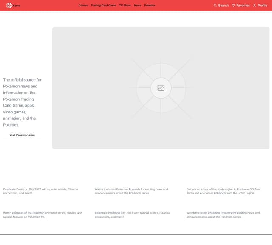Click second-row 'Celebrate Pokémon Day 2023' text
The image size is (272, 245).
point(132,215)
